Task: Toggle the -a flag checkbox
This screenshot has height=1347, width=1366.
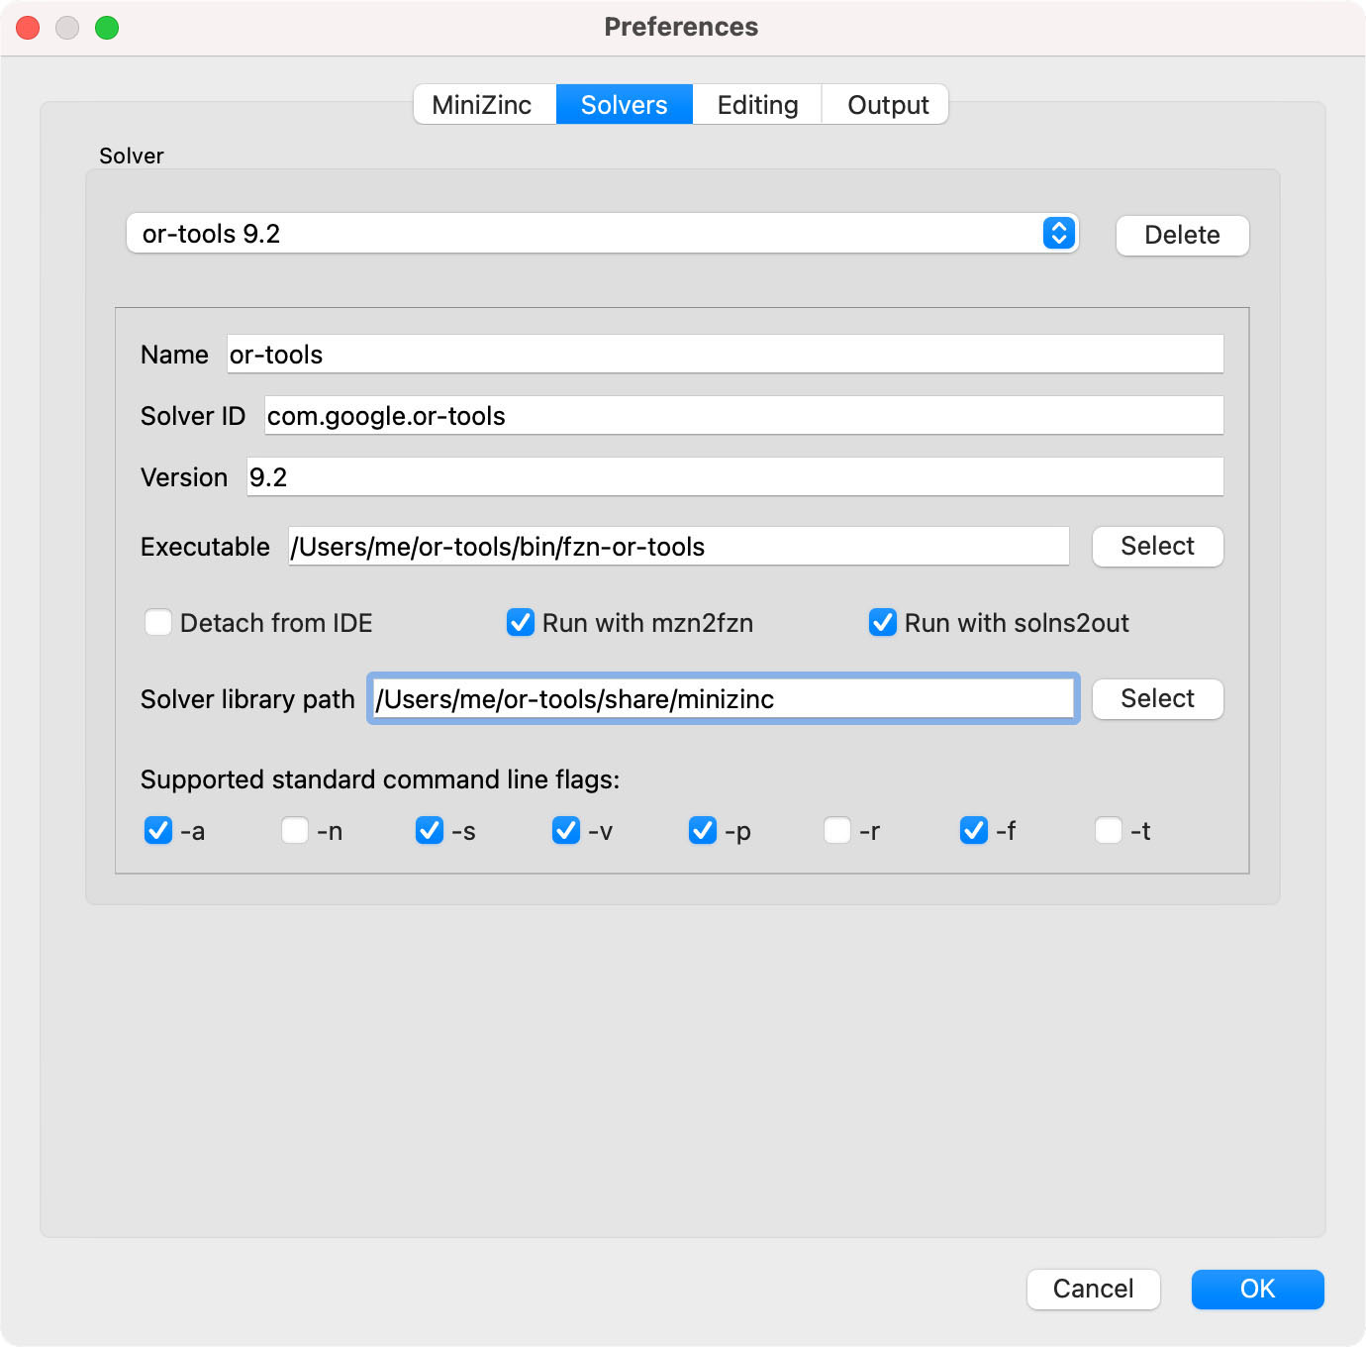Action: coord(158,830)
